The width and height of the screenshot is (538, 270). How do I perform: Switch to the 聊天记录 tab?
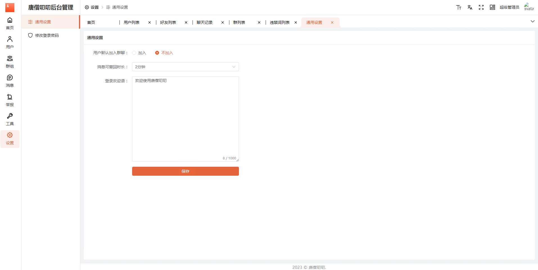pos(205,22)
